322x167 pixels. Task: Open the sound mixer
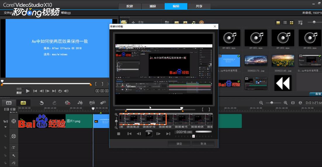tap(80, 103)
